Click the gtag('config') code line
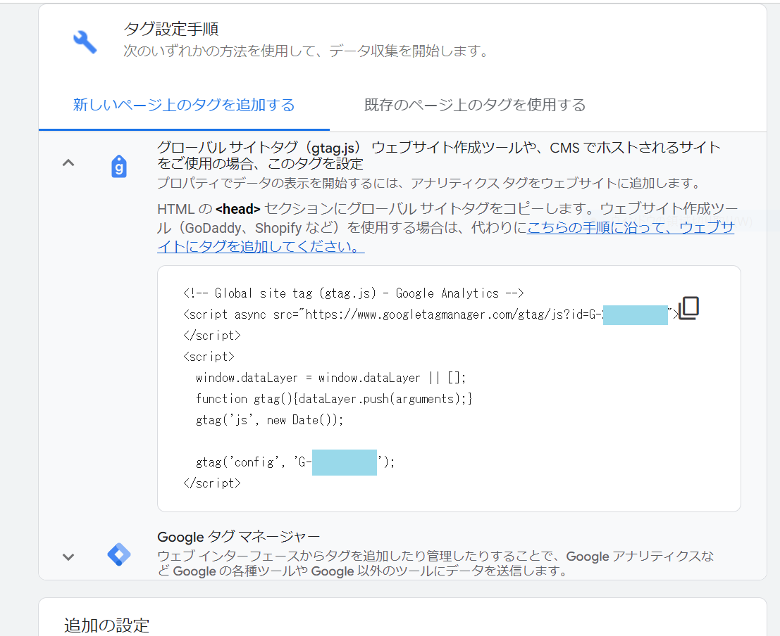This screenshot has height=636, width=780. pos(295,462)
